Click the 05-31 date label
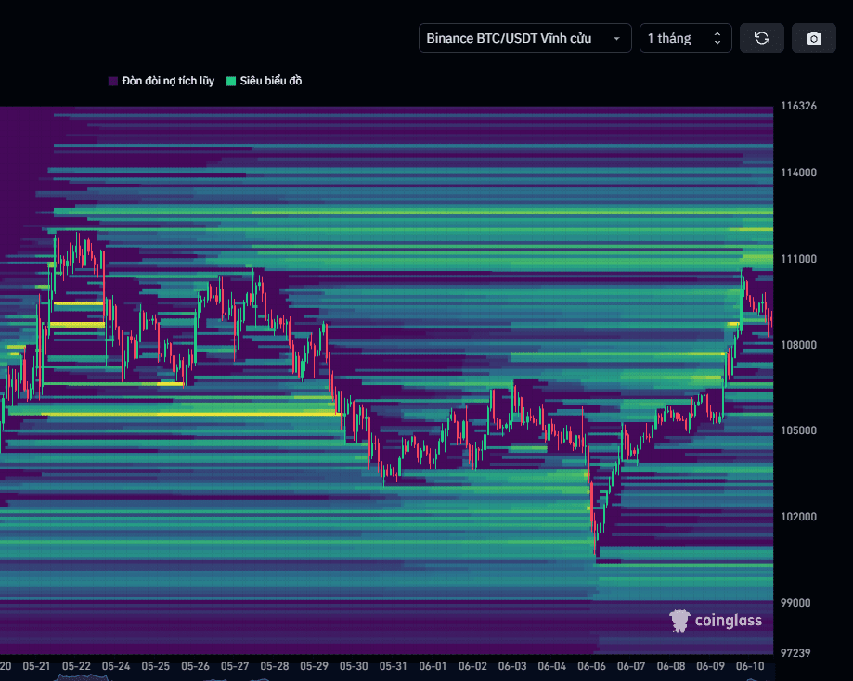This screenshot has width=853, height=681. 394,666
